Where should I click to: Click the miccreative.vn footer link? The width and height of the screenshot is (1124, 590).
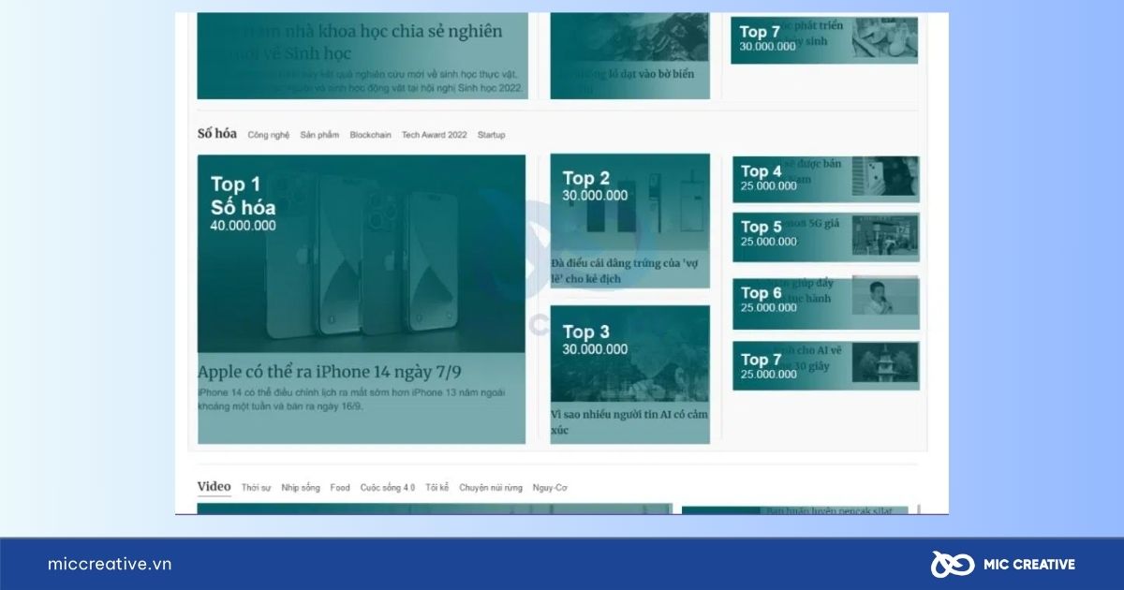[110, 564]
